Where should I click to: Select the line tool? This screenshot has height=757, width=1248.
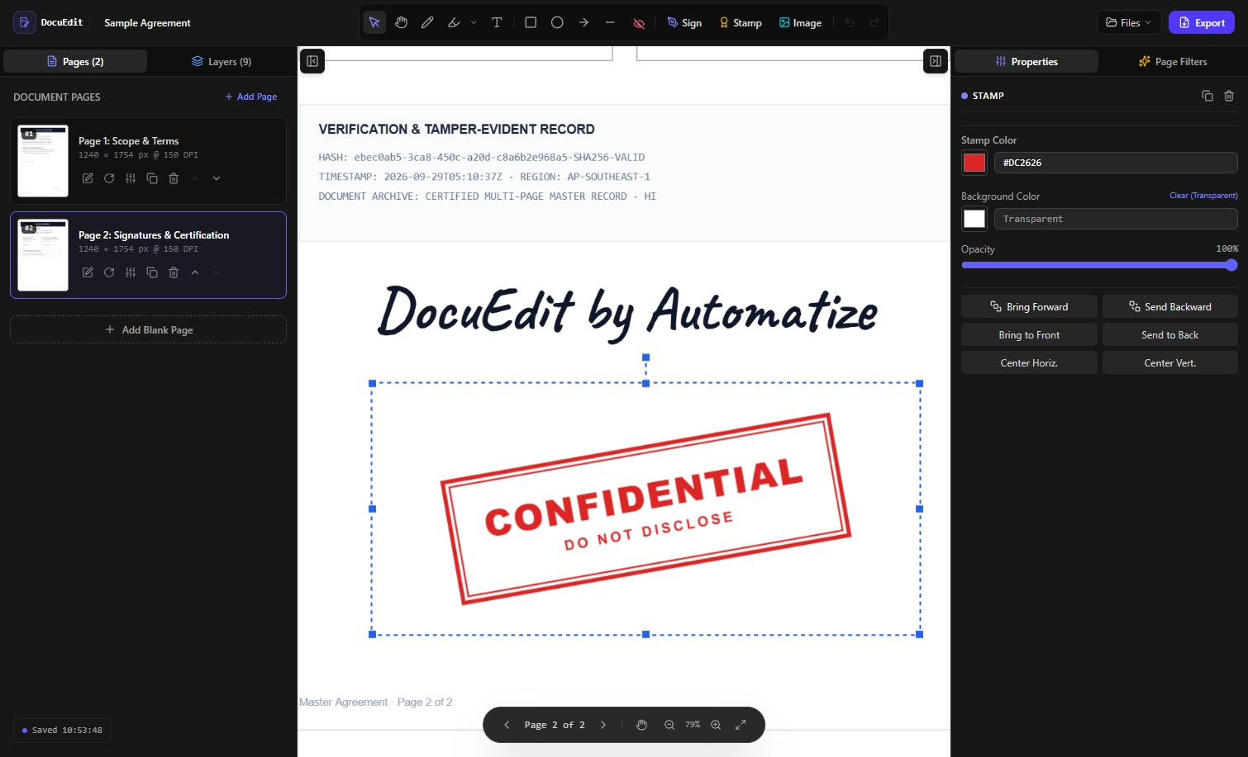[x=610, y=22]
